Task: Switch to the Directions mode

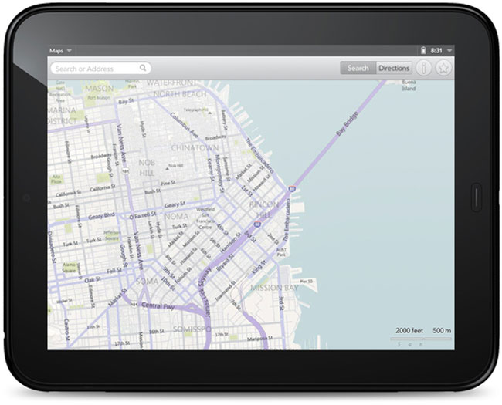Action: pos(394,68)
